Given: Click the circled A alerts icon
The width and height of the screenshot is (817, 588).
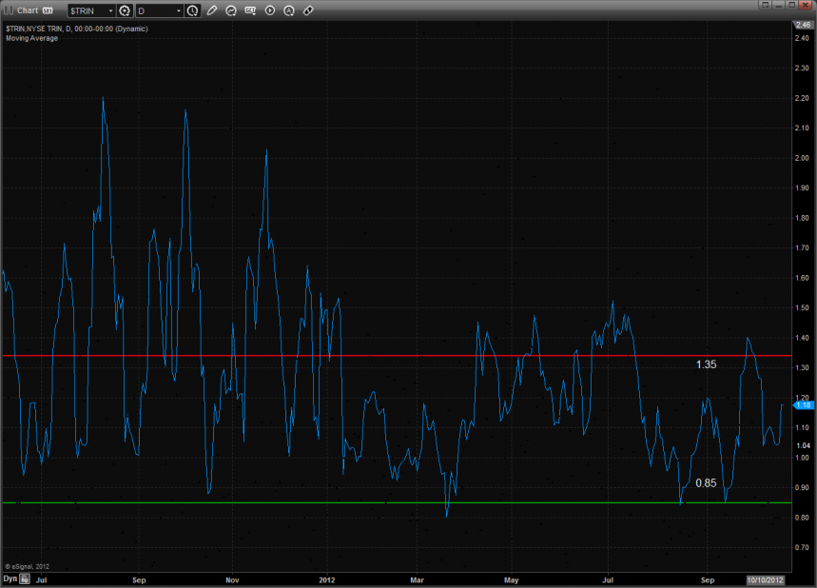Looking at the screenshot, I should (x=289, y=10).
